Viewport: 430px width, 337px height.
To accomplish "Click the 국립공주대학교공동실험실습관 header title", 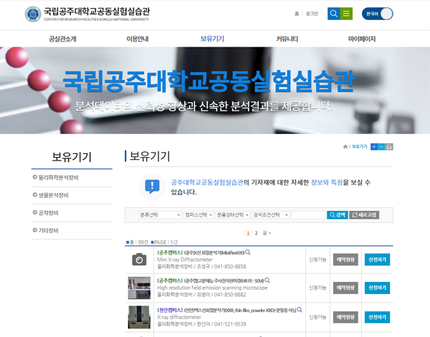I will coord(97,11).
